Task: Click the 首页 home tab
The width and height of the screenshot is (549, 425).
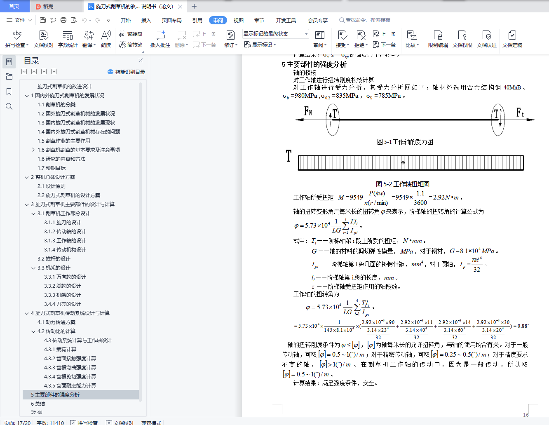Action: pyautogui.click(x=14, y=6)
